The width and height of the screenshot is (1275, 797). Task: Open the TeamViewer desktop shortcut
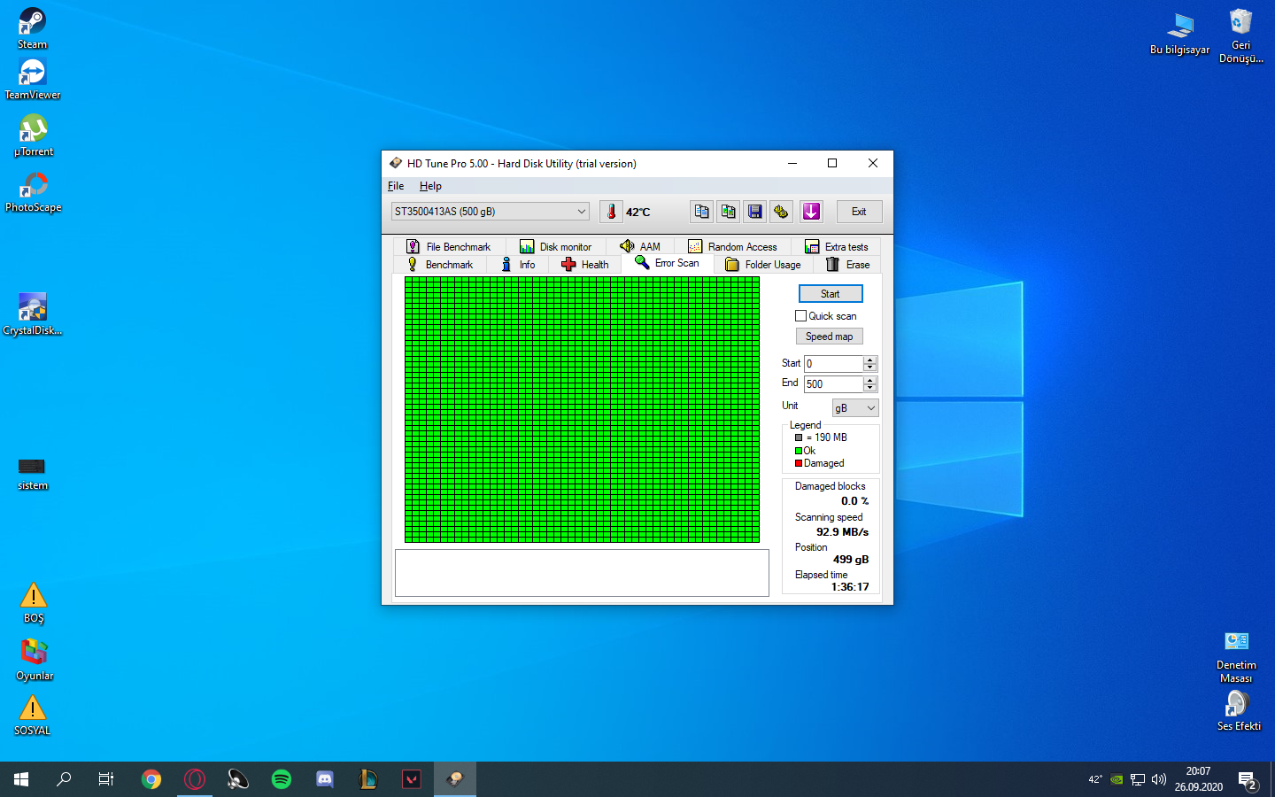point(33,79)
